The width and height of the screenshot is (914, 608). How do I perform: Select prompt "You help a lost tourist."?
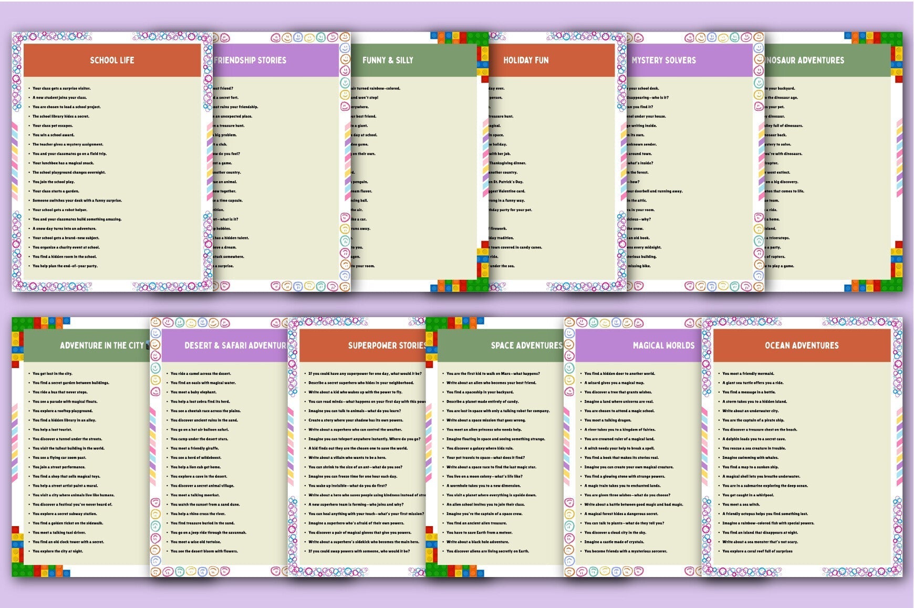coord(52,429)
